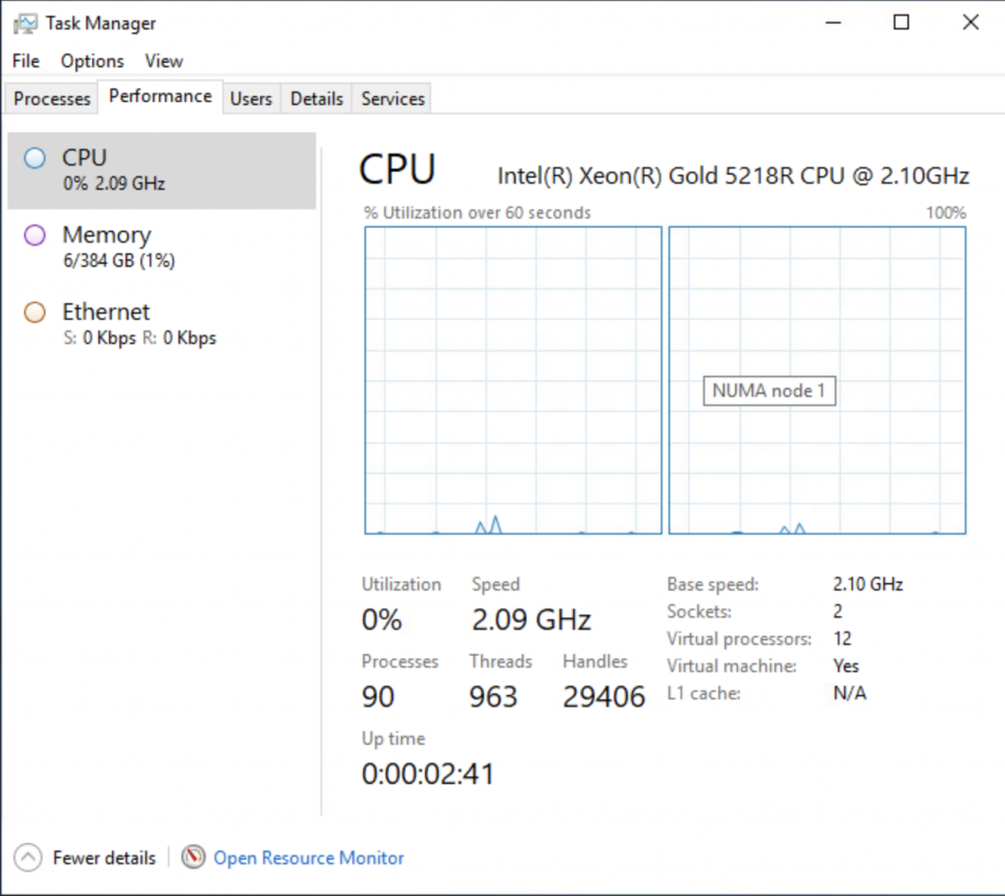The image size is (1005, 896).
Task: Open Resource Monitor link
Action: (x=309, y=858)
